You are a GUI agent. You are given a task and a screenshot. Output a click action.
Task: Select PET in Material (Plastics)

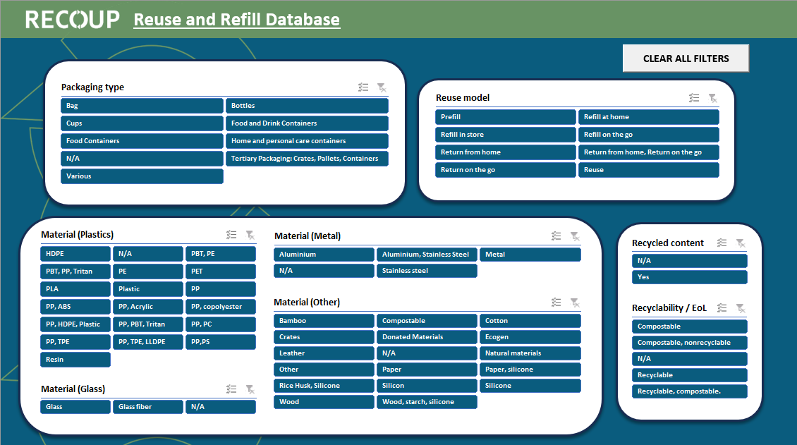[x=221, y=272]
